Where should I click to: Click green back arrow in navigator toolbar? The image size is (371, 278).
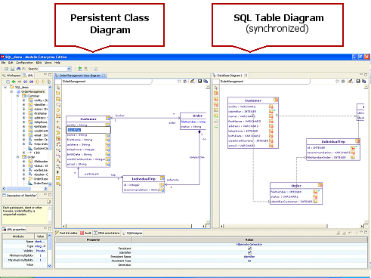coord(14,82)
